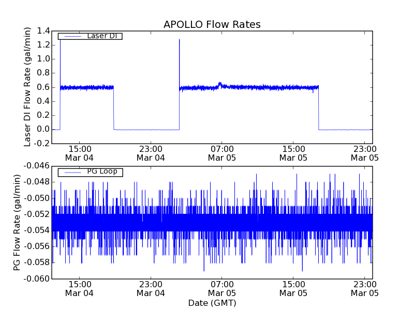Click the blue line sample in Laser DI legend
The width and height of the screenshot is (414, 310).
(x=72, y=36)
